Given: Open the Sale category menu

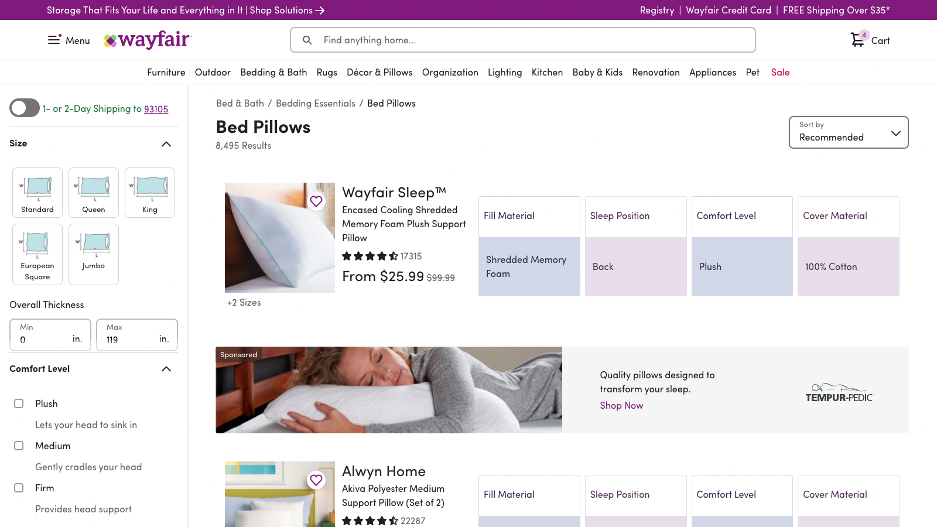Looking at the screenshot, I should (x=781, y=72).
